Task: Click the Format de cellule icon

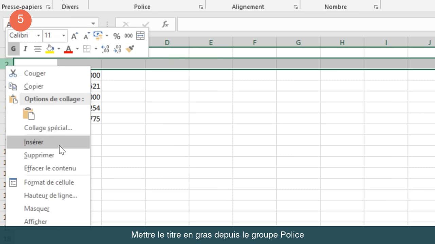Action: click(13, 183)
